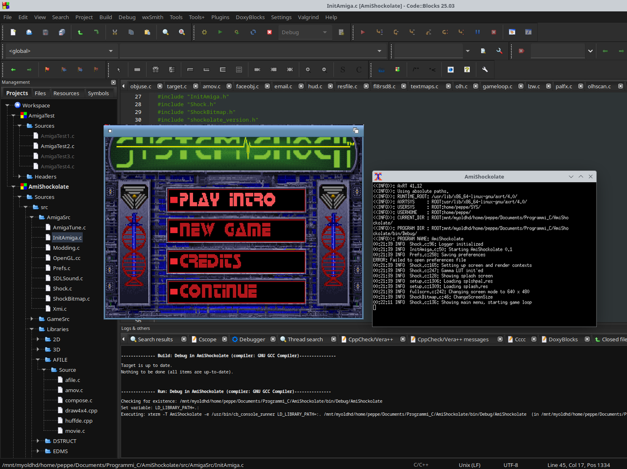
Task: Open search options wrench icon
Action: tap(499, 51)
